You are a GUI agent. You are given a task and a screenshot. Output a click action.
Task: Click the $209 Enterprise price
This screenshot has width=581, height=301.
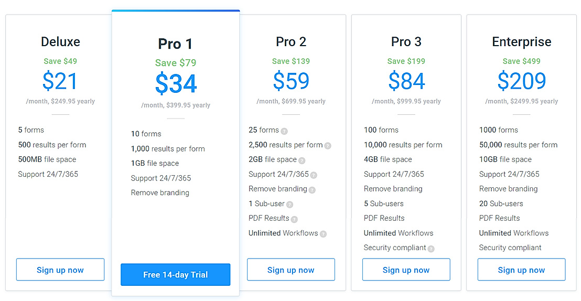(x=522, y=81)
